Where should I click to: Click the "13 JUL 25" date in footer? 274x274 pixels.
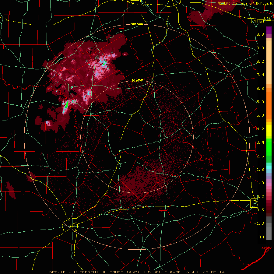click(196, 272)
